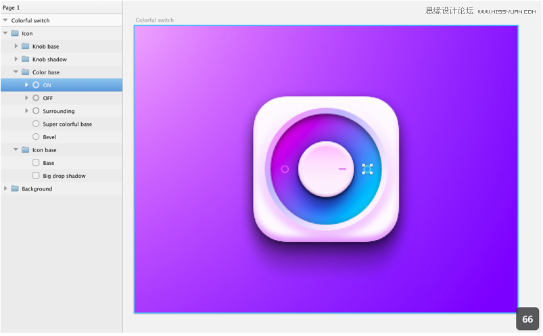Click the Bevel layer oval icon
Image resolution: width=543 pixels, height=336 pixels.
[36, 137]
